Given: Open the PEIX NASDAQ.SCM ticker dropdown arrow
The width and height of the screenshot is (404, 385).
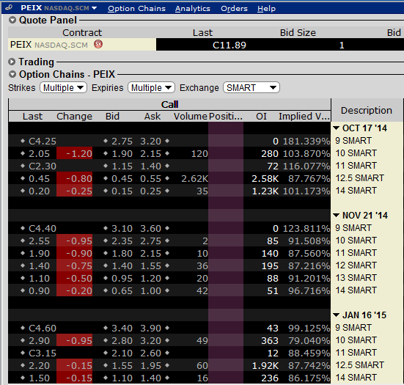Looking at the screenshot, I should [x=95, y=8].
